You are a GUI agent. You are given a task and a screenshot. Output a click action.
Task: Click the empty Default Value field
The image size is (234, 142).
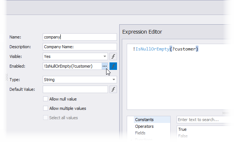75,89
